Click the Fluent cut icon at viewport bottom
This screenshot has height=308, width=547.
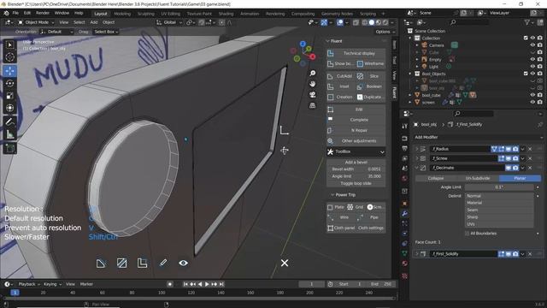(x=101, y=263)
